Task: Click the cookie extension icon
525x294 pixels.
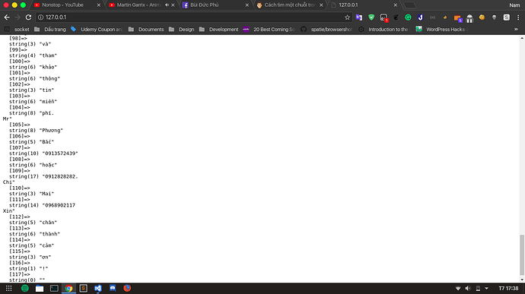Action: coord(482,17)
